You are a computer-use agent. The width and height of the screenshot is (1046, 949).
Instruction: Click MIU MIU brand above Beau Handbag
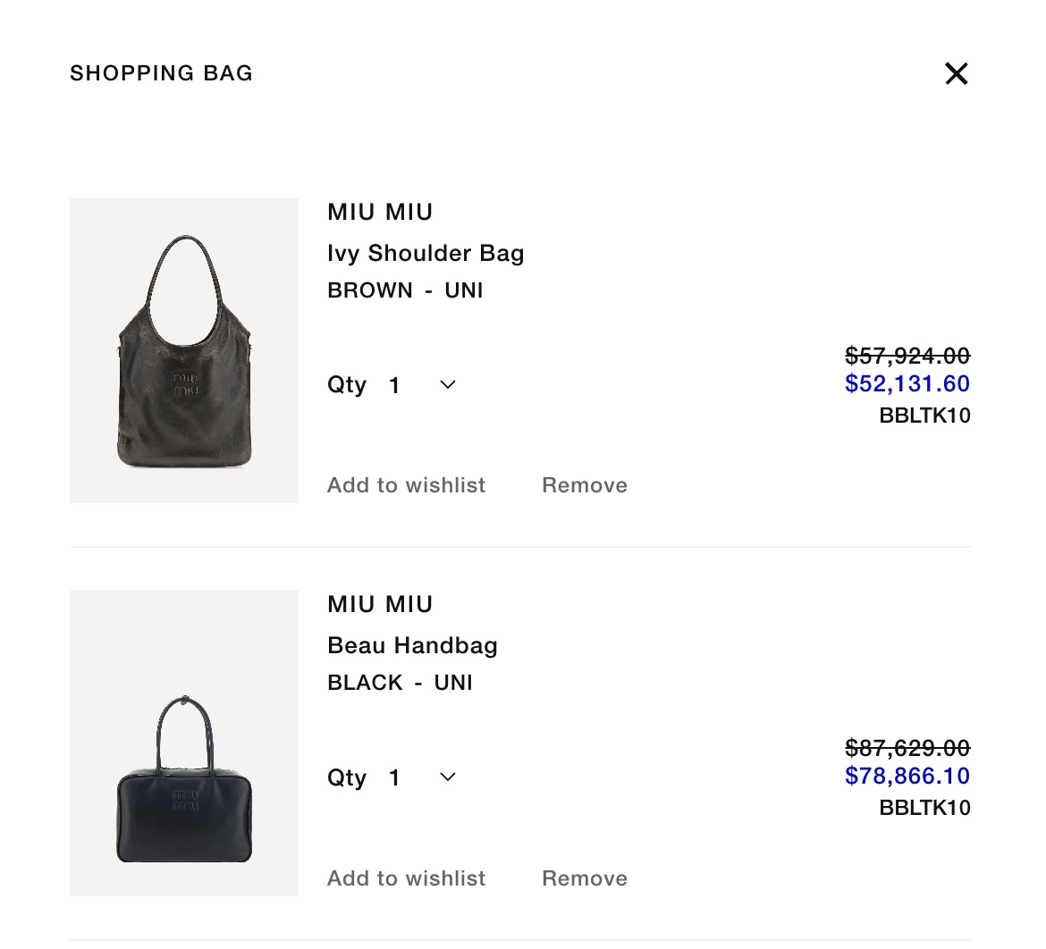(x=380, y=604)
